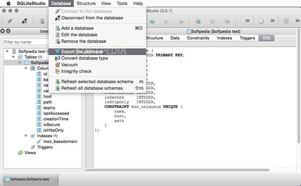This screenshot has width=301, height=186.
Task: Select the lastAccessed column in tree
Action: coord(56,113)
